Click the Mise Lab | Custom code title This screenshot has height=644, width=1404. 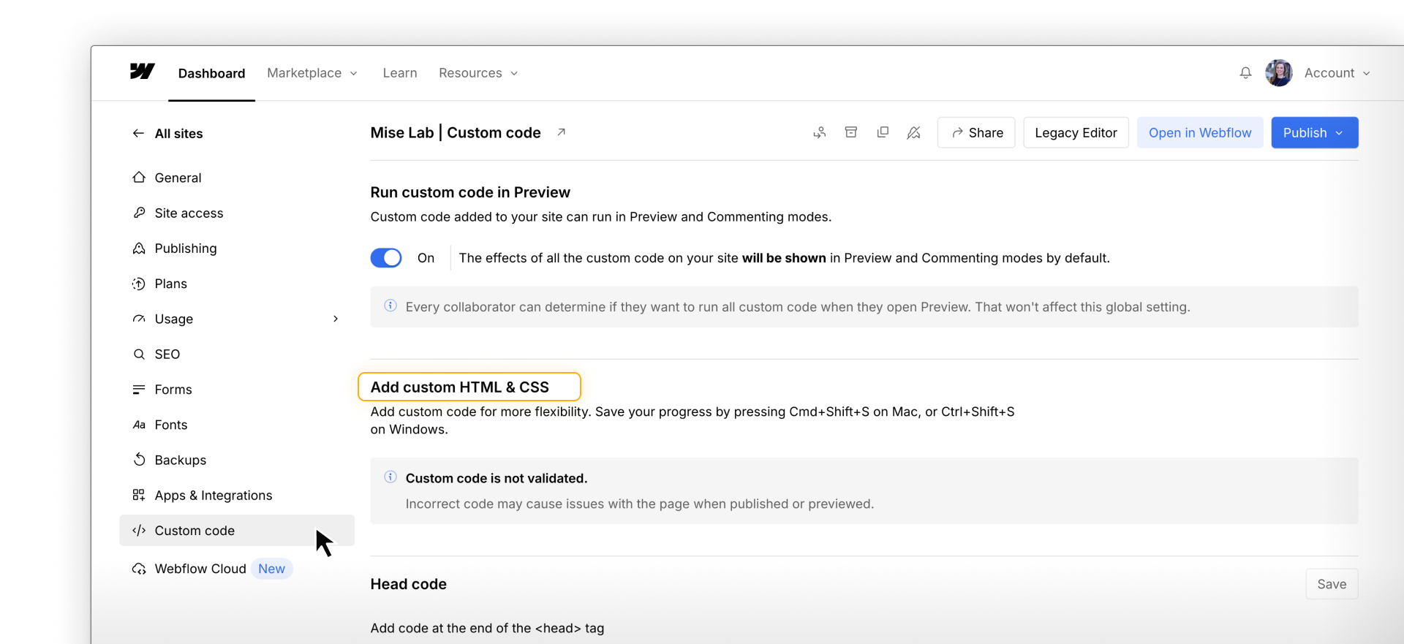(x=456, y=132)
